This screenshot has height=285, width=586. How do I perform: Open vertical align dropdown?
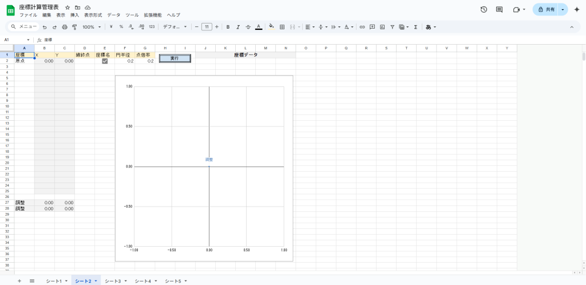pos(323,27)
